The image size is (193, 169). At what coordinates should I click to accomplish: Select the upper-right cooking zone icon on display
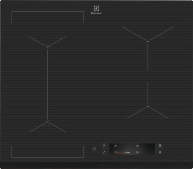tap(138, 145)
